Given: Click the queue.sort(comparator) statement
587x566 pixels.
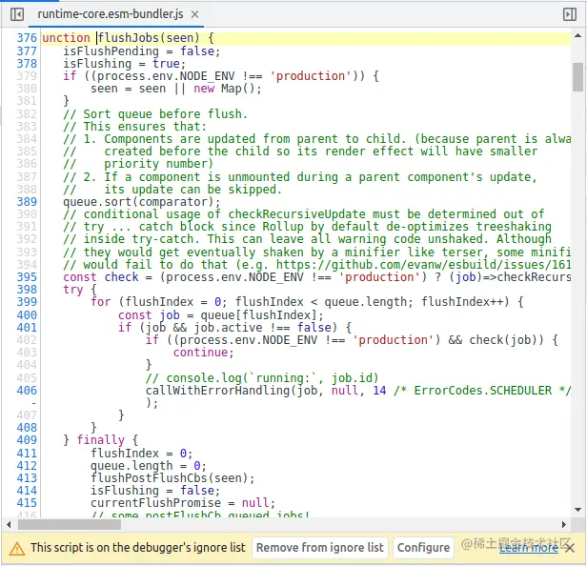Looking at the screenshot, I should (x=141, y=202).
